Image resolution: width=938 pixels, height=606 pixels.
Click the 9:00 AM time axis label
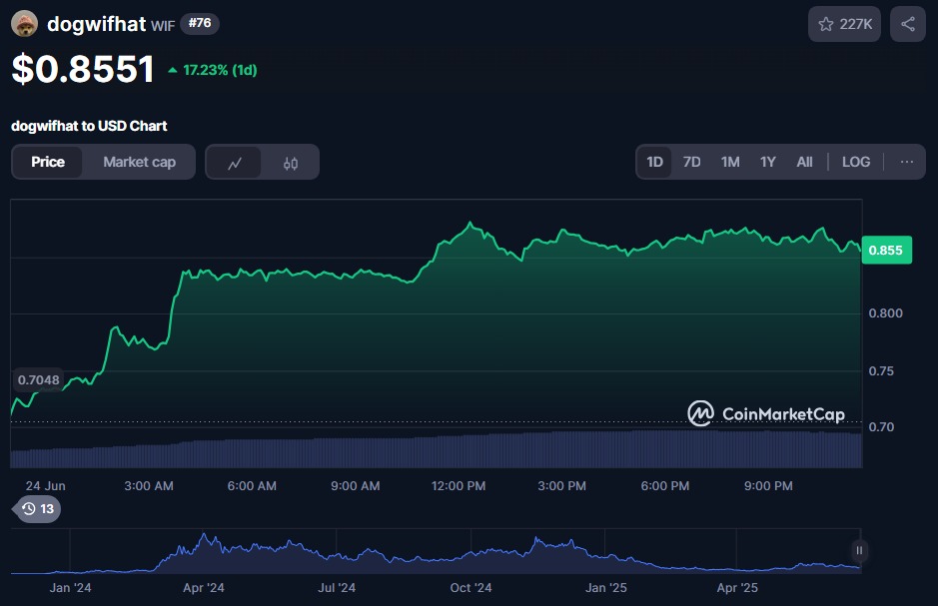click(x=356, y=486)
